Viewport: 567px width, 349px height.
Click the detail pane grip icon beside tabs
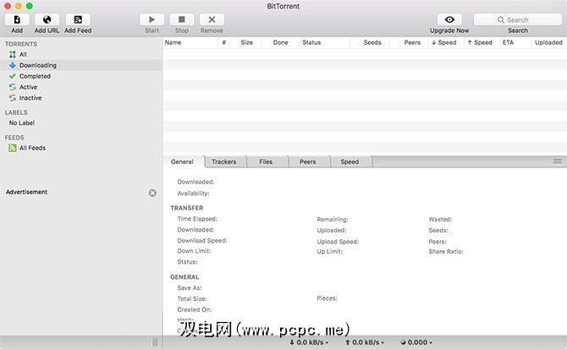tap(557, 161)
